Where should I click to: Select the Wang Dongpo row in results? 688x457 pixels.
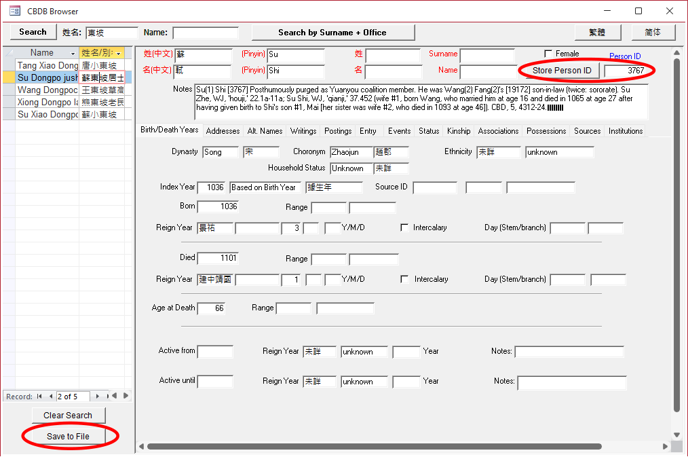[47, 90]
